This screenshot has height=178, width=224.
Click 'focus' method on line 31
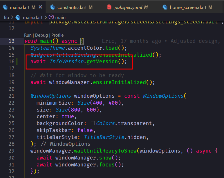(x=107, y=165)
